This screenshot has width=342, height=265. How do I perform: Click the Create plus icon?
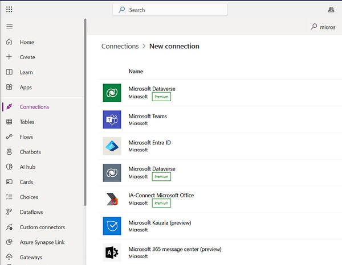pyautogui.click(x=9, y=57)
